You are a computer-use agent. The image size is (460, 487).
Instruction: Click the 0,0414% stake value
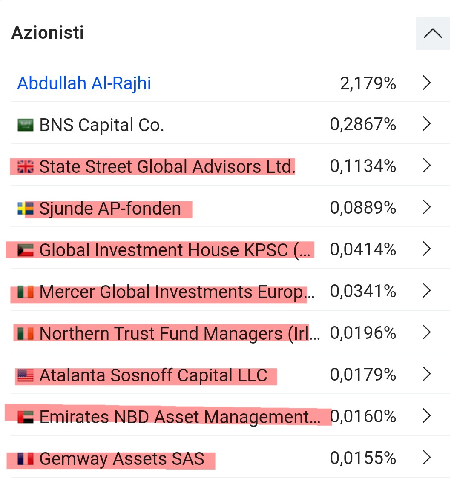(363, 249)
